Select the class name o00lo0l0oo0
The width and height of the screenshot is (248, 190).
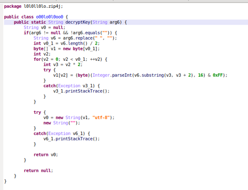49,17
